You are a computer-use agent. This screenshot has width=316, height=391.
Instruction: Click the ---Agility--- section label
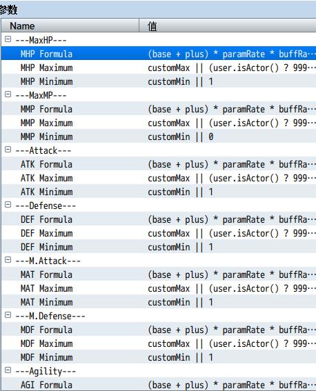[46, 371]
